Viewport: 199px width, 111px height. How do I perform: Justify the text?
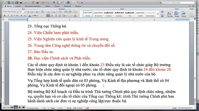[x=60, y=15]
